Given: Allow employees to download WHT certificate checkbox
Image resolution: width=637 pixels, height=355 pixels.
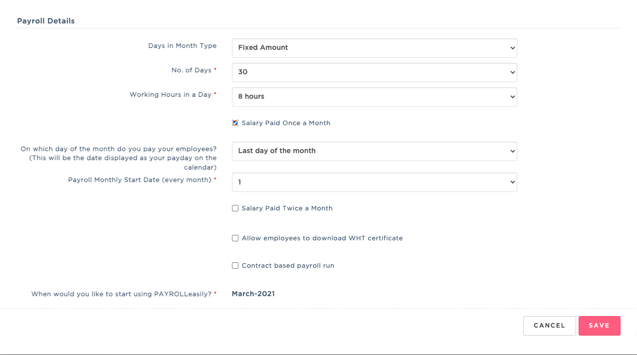Looking at the screenshot, I should [x=235, y=238].
